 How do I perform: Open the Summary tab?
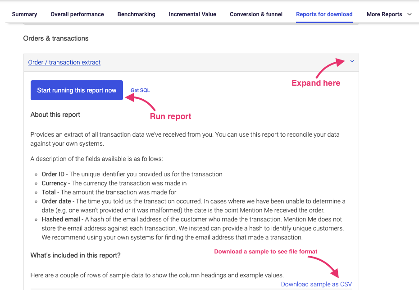[24, 14]
